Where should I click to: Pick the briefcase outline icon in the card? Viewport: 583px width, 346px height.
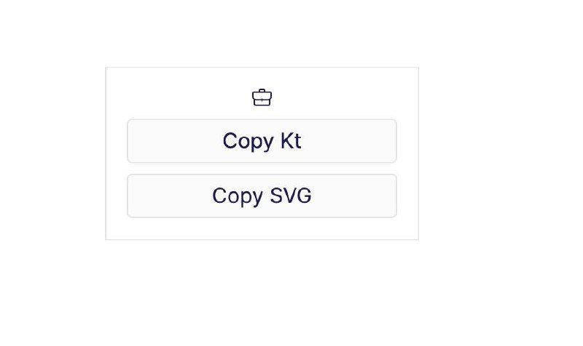[x=262, y=97]
